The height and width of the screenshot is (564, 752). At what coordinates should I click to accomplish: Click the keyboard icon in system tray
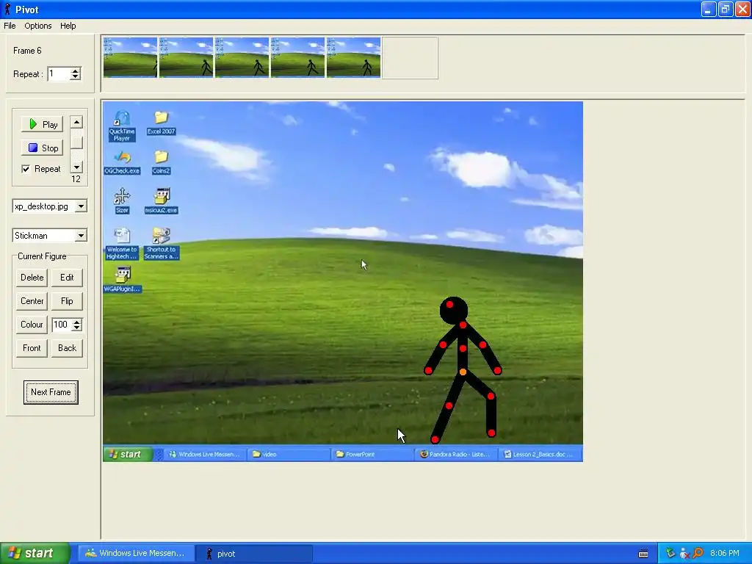(x=643, y=554)
